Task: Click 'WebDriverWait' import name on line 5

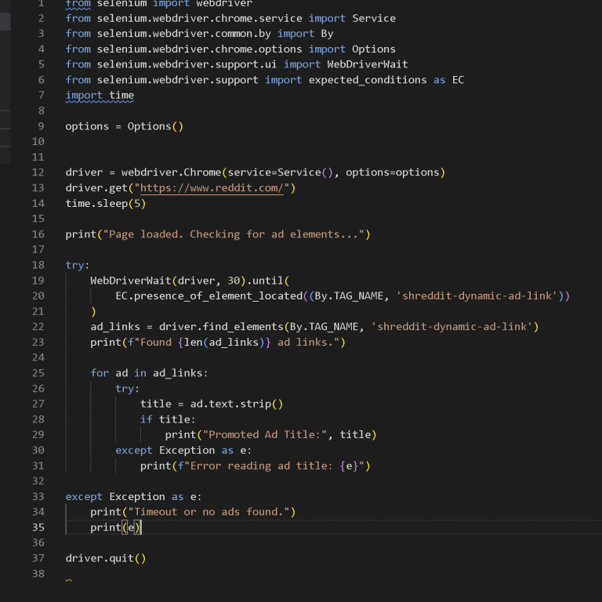Action: 368,64
